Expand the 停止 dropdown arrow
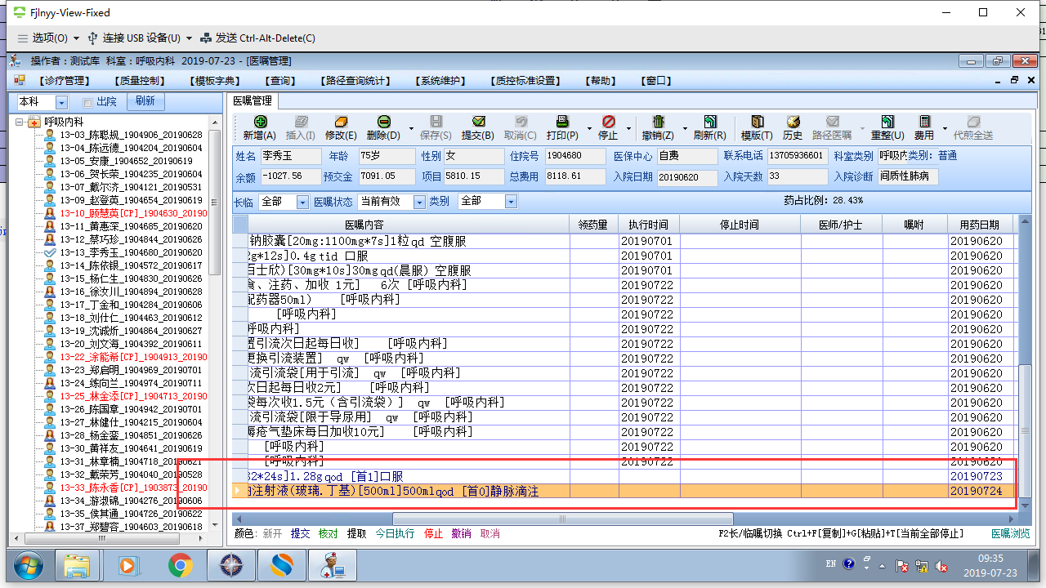The height and width of the screenshot is (588, 1046). click(628, 128)
